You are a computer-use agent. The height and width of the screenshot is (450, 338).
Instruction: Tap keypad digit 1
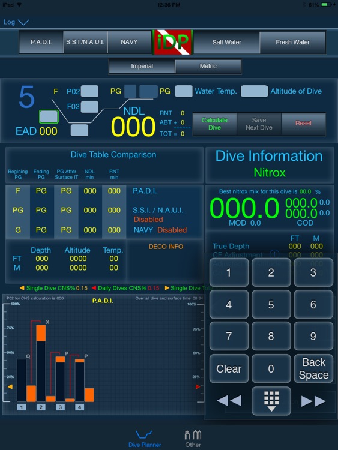coord(229,272)
